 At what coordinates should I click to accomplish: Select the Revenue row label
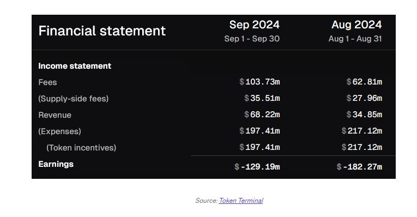(x=55, y=115)
